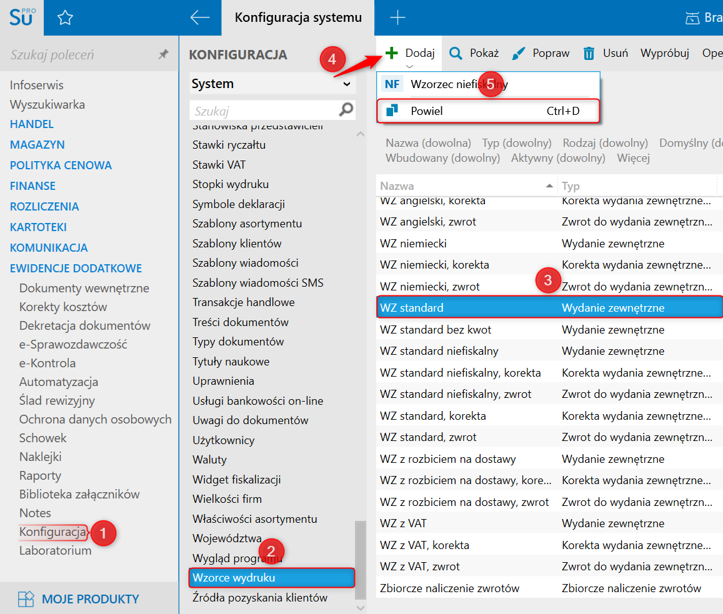Open Wbudowany (dowolny) filter
723x614 pixels.
click(x=442, y=158)
